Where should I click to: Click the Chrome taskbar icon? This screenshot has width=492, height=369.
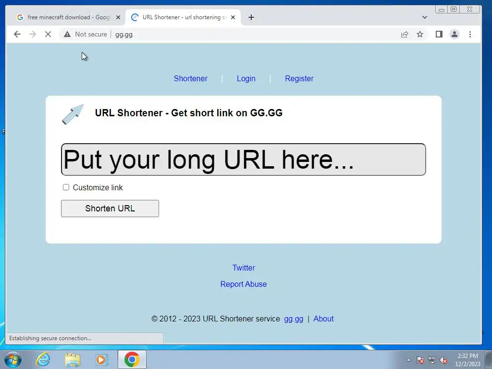pyautogui.click(x=132, y=359)
